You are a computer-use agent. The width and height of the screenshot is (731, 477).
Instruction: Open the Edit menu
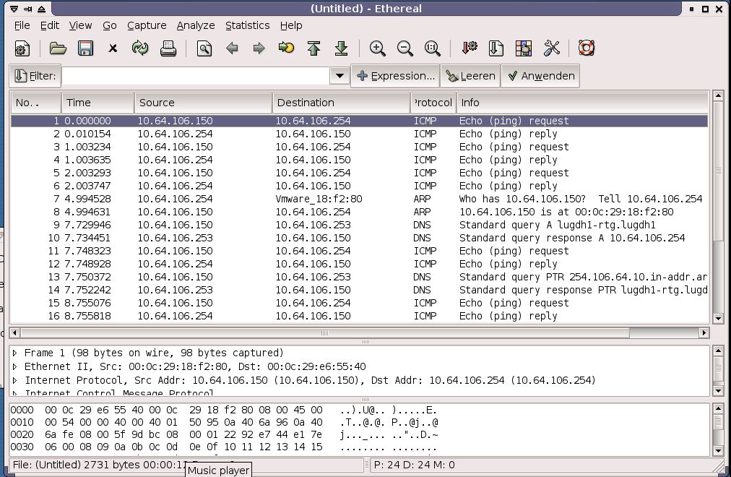[49, 25]
